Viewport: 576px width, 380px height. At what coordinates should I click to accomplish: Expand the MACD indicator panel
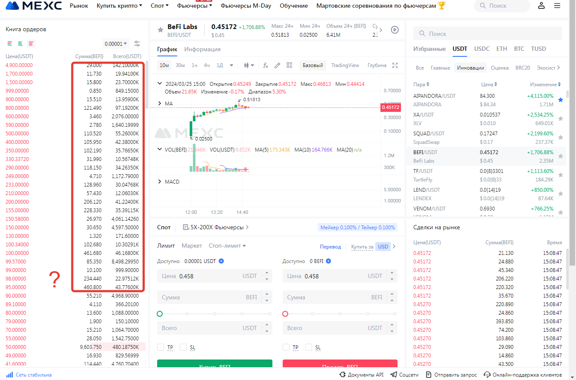pos(160,182)
